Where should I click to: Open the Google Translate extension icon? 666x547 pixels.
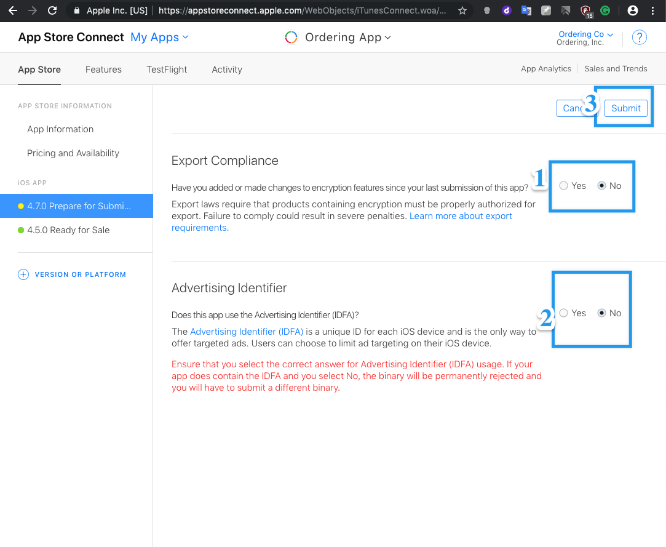coord(526,10)
